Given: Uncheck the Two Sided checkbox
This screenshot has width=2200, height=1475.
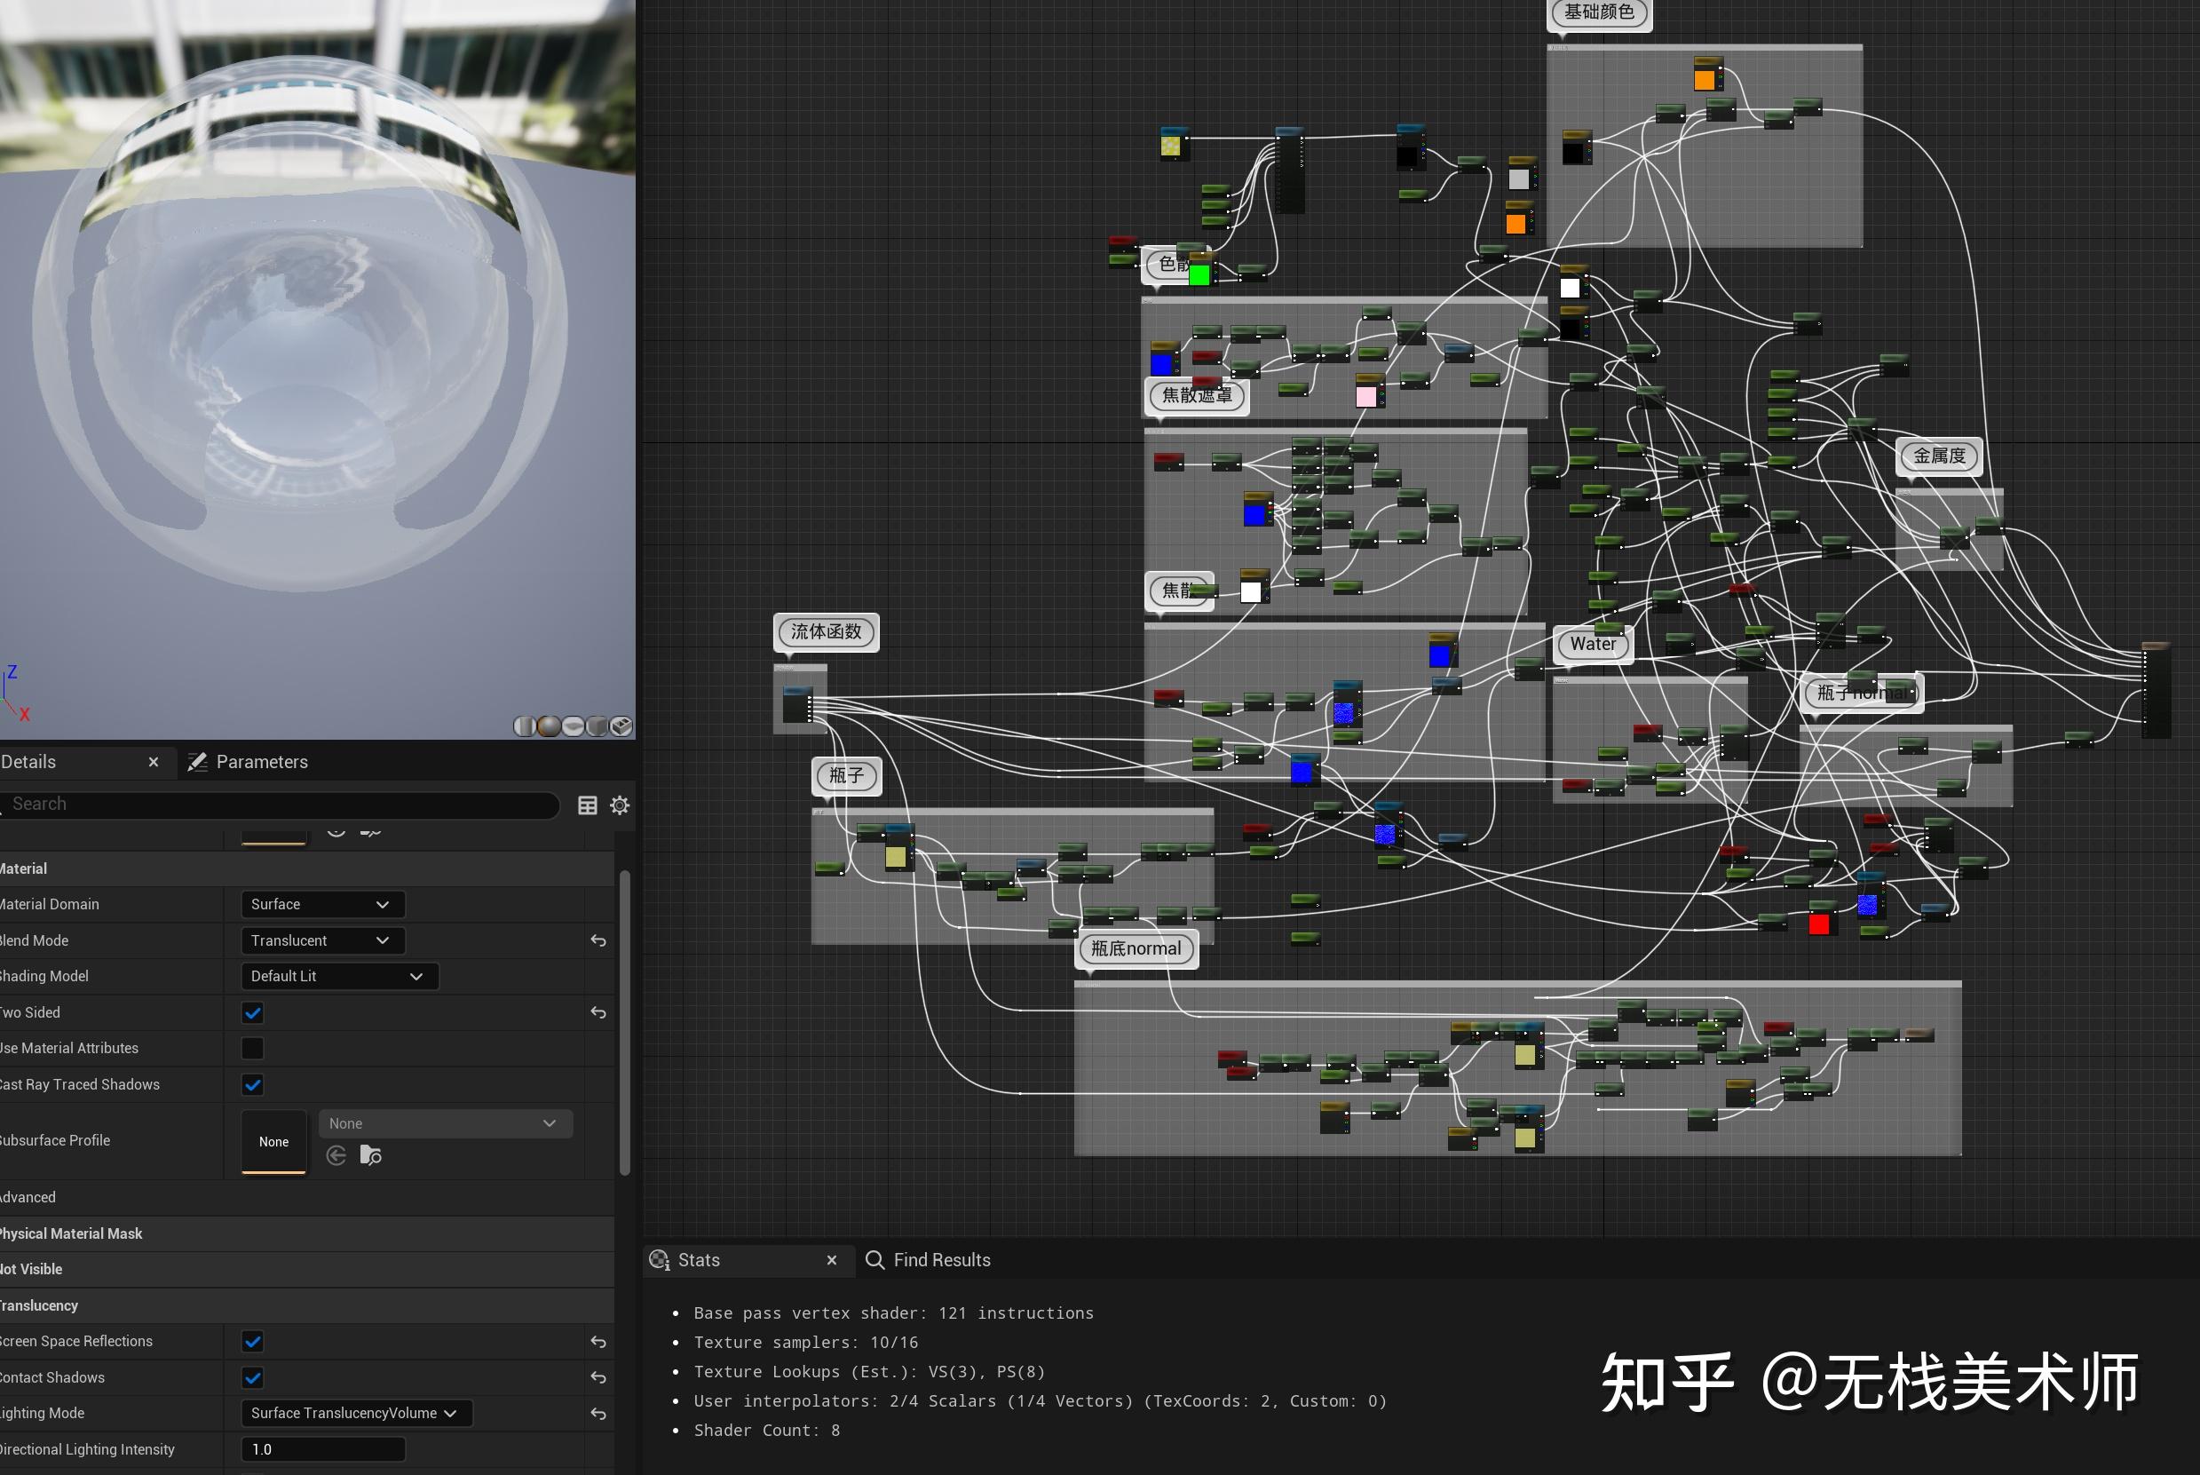Looking at the screenshot, I should (x=252, y=1012).
